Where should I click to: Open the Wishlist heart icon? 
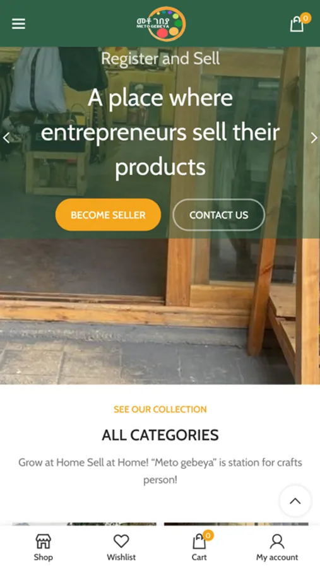[121, 541]
